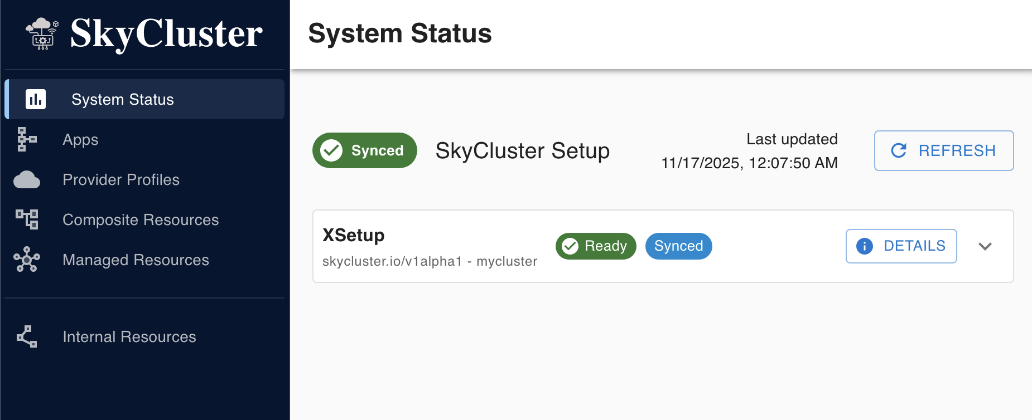Click the SkyCluster cloud logo icon

pos(42,33)
